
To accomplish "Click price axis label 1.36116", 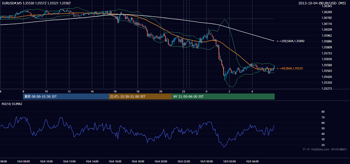I will point(327,24).
